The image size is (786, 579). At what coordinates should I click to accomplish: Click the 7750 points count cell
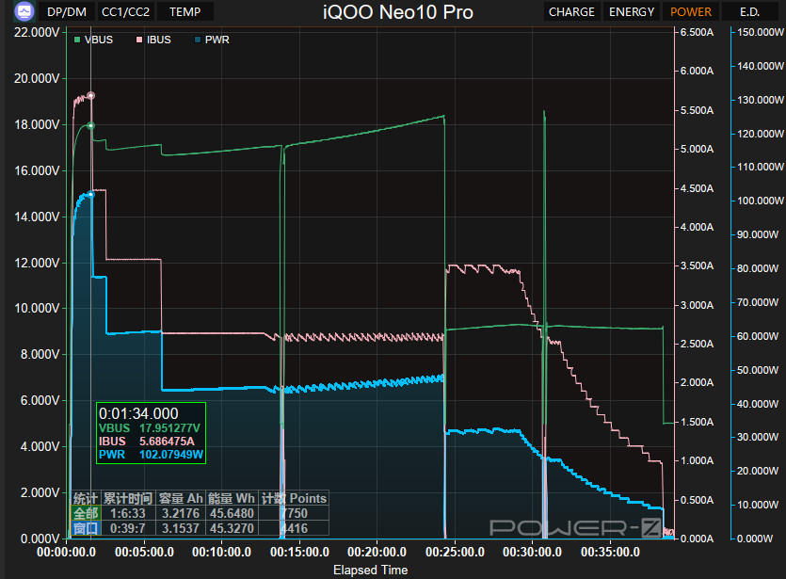click(x=294, y=513)
